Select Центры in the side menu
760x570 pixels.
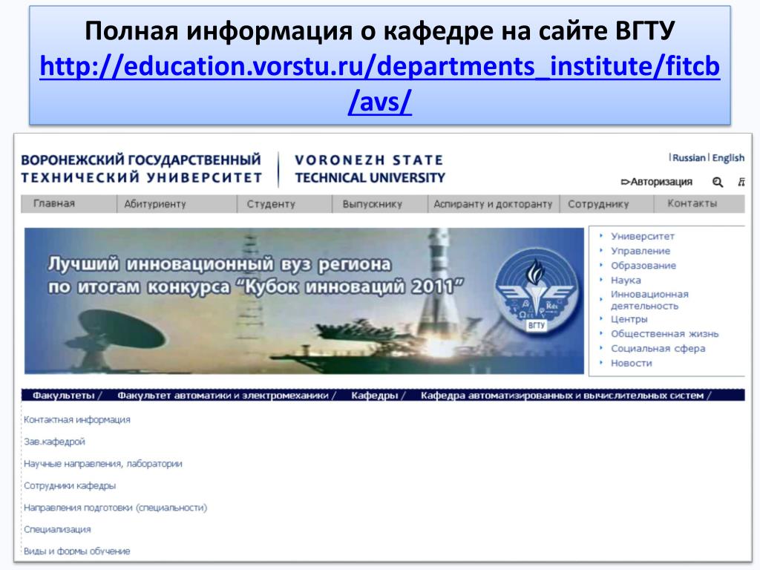tap(629, 319)
